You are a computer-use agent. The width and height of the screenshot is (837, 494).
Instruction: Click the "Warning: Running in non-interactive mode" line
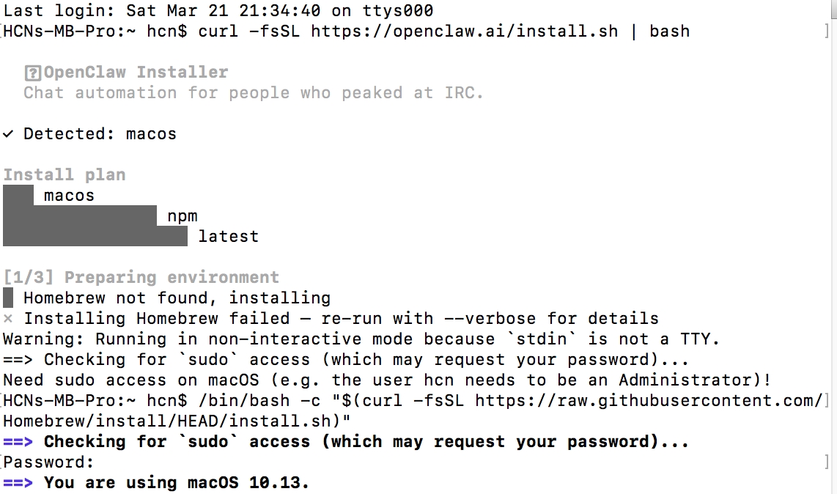361,339
